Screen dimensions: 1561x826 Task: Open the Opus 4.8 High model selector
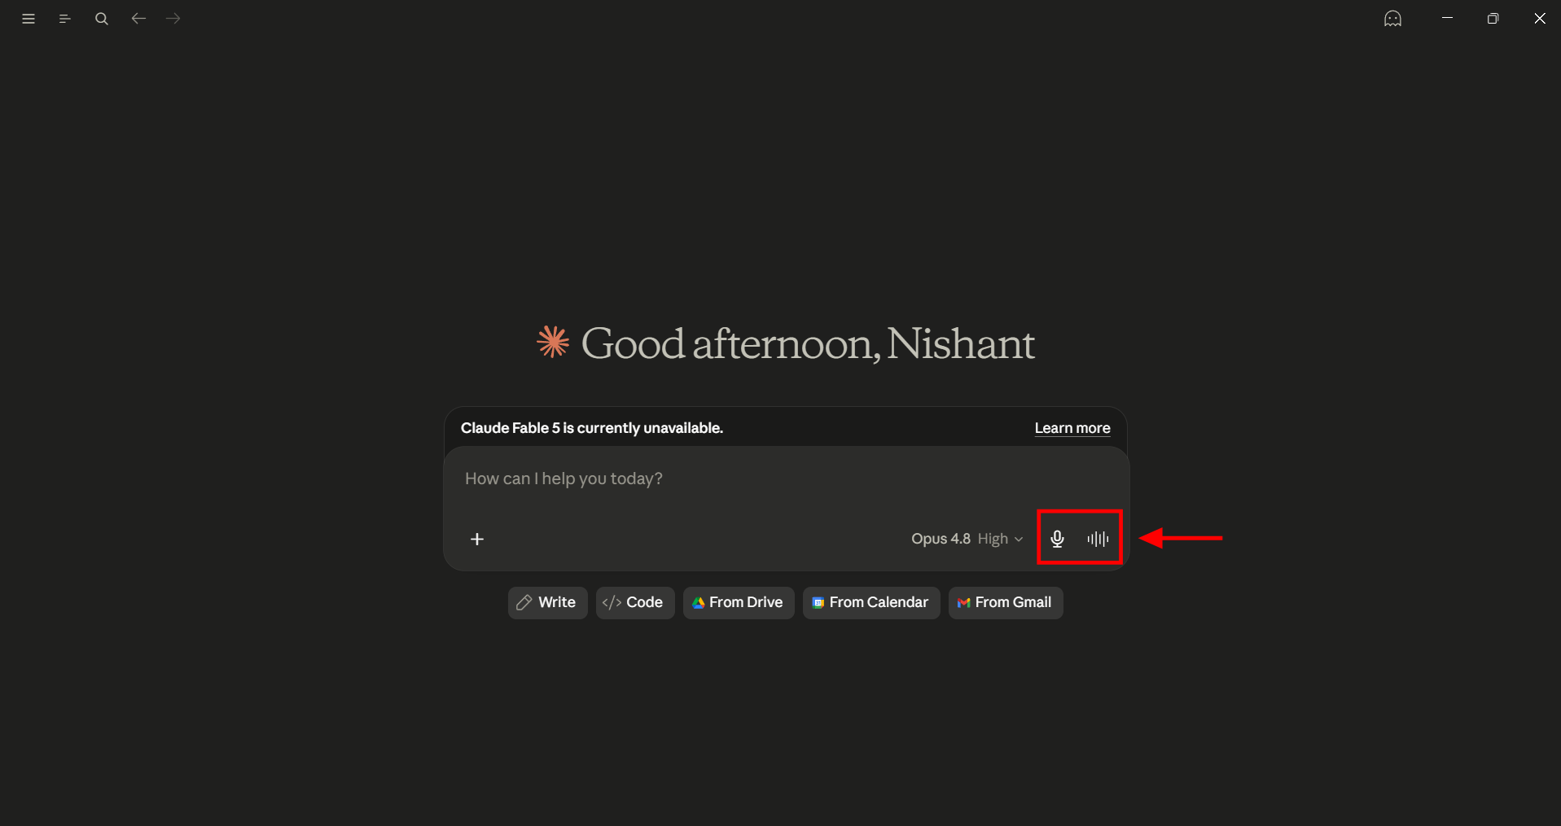click(967, 539)
